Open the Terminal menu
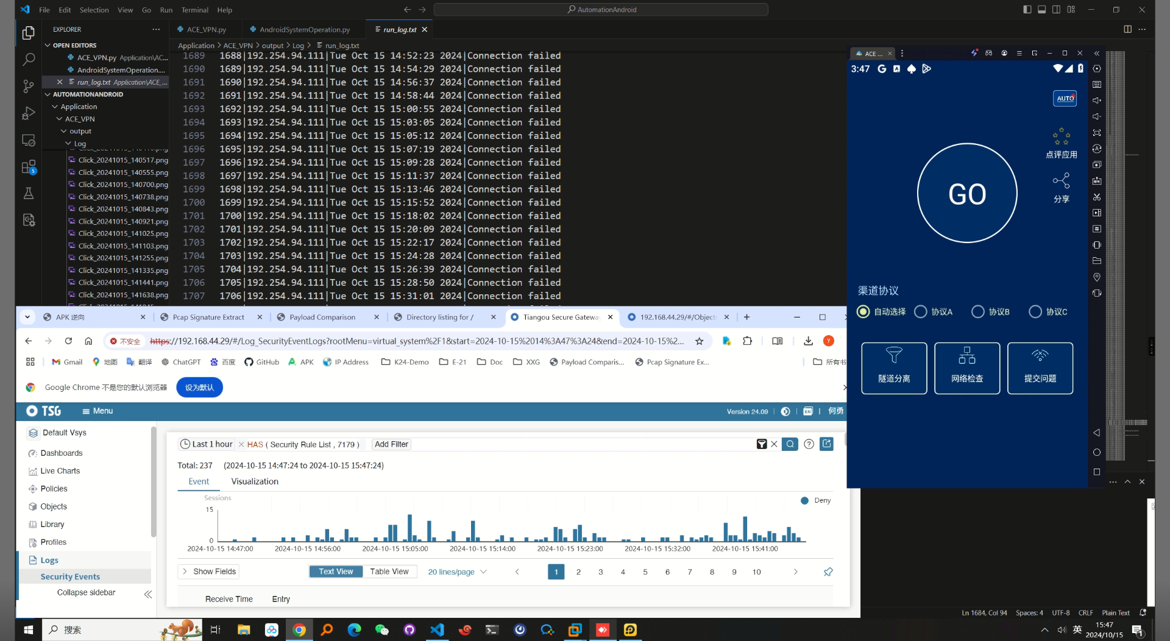The image size is (1170, 641). [194, 10]
